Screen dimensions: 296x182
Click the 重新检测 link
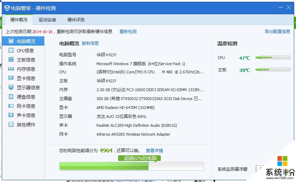pyautogui.click(x=128, y=31)
